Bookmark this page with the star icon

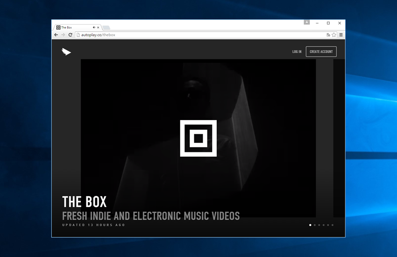click(334, 35)
